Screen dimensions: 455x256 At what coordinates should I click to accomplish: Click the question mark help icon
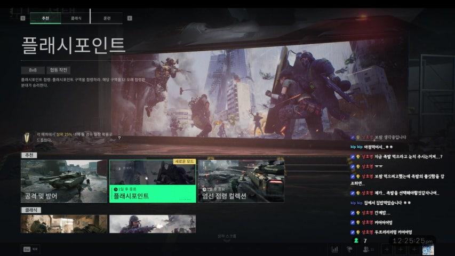[119, 138]
